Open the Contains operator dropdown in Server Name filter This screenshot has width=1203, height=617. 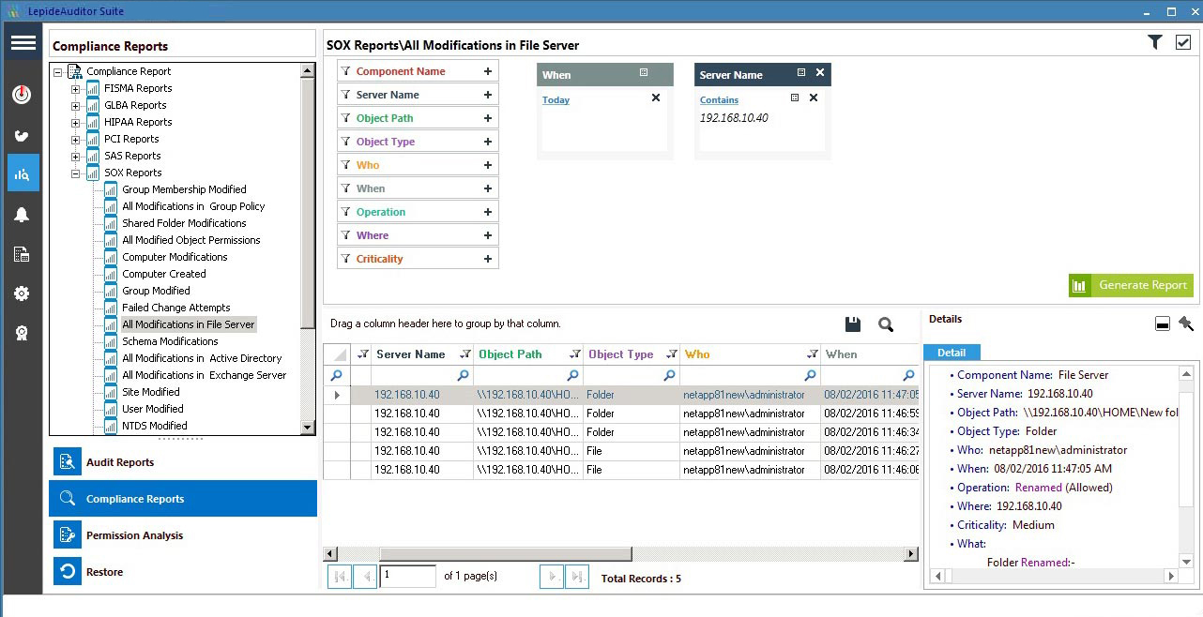719,99
